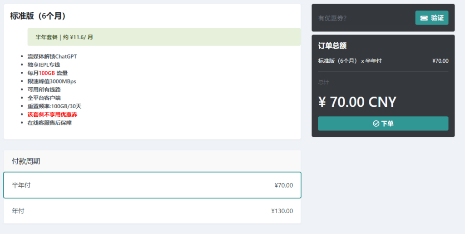Click the ¥130.00 annual price
465x234 pixels.
pos(282,211)
